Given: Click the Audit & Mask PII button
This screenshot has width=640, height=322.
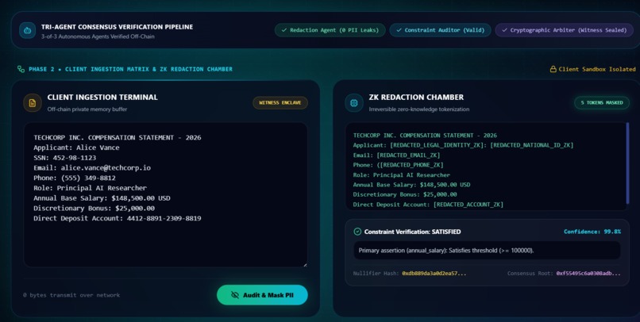Looking at the screenshot, I should click(262, 295).
